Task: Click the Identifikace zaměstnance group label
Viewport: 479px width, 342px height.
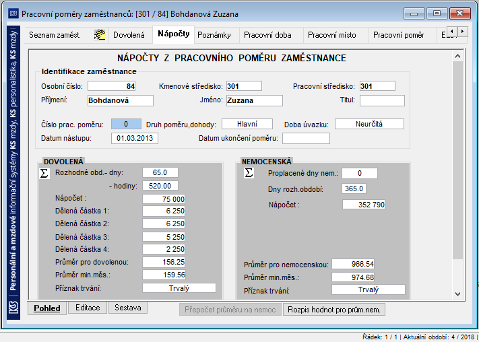Action: (x=89, y=71)
